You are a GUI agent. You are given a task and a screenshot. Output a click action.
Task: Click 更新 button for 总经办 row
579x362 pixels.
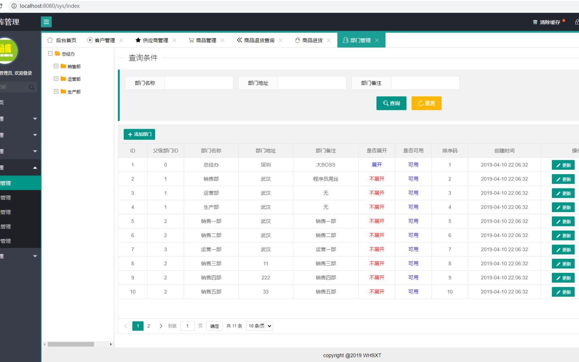tap(563, 165)
